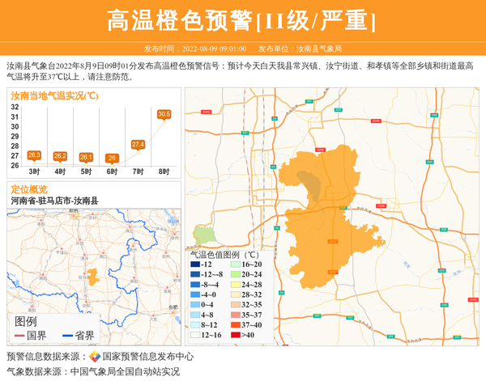Click the 26.2 temperature label at 4时
Screen dimensions: 486x381
click(x=60, y=155)
